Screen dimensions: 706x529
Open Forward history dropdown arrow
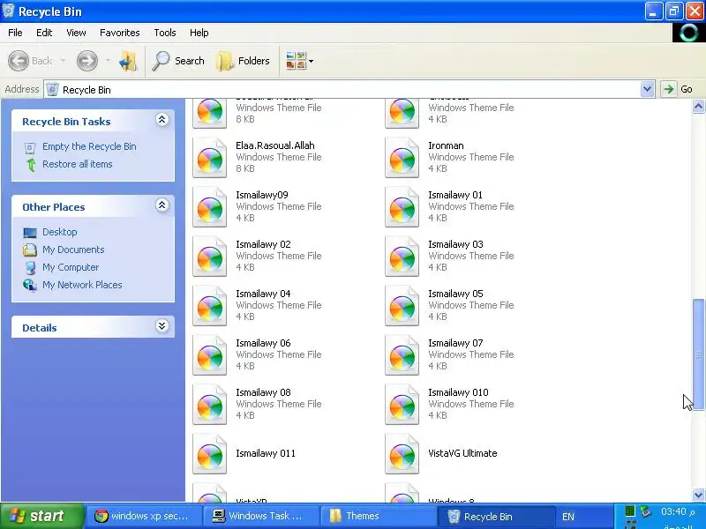coord(108,61)
